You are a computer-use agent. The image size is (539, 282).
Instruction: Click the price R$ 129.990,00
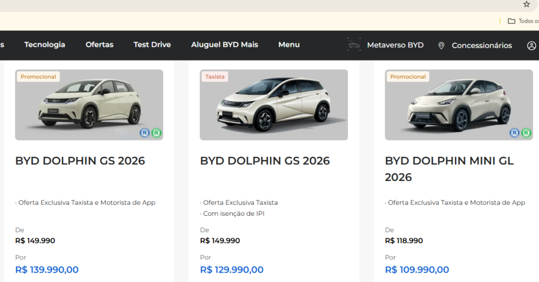[x=232, y=269]
